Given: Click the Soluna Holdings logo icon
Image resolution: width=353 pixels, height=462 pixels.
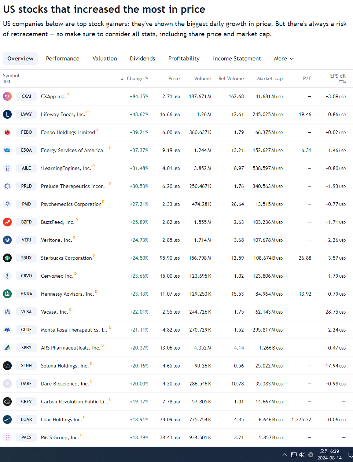Looking at the screenshot, I should [x=7, y=366].
